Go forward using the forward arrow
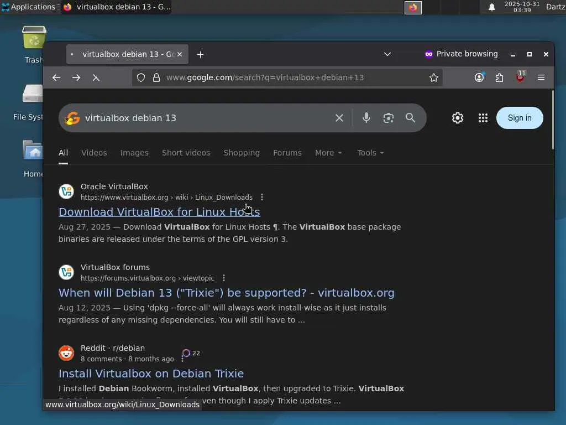The image size is (566, 425). (76, 77)
